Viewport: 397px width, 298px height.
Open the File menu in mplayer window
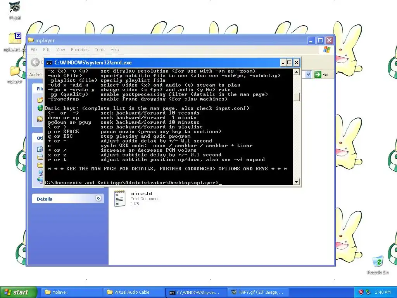pos(34,50)
